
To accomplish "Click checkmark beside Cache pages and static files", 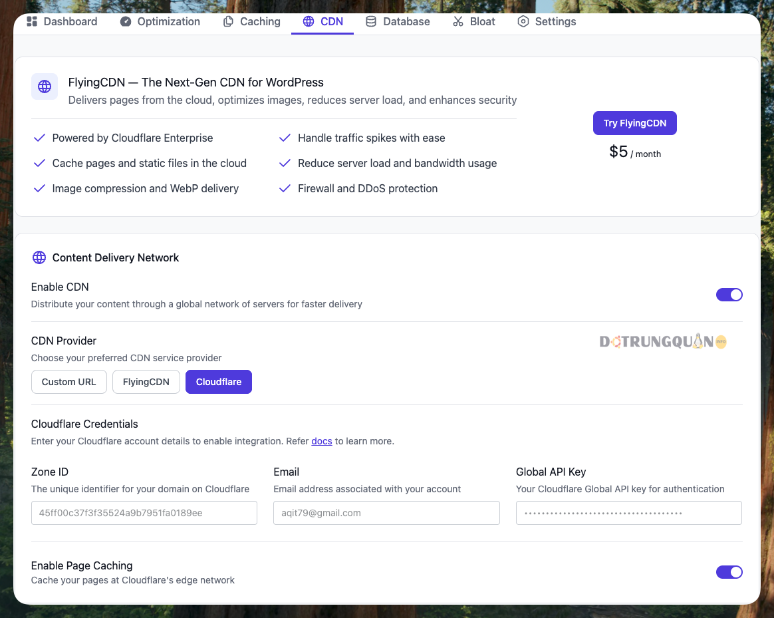I will click(39, 163).
